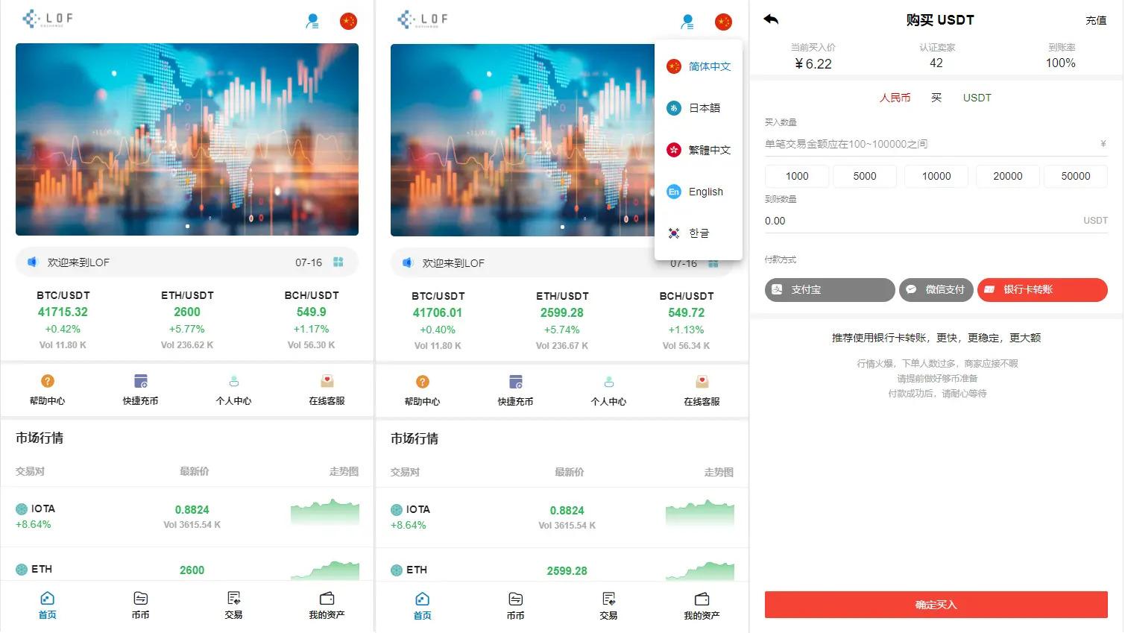Open the 充值 link on the buy page
This screenshot has height=633, width=1125.
1095,21
